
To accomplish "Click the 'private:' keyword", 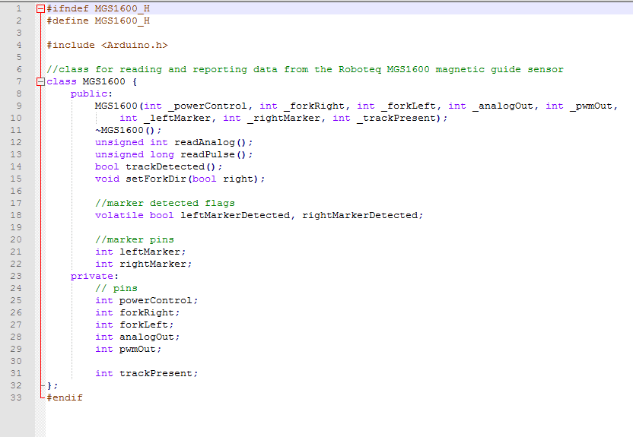I will point(95,276).
